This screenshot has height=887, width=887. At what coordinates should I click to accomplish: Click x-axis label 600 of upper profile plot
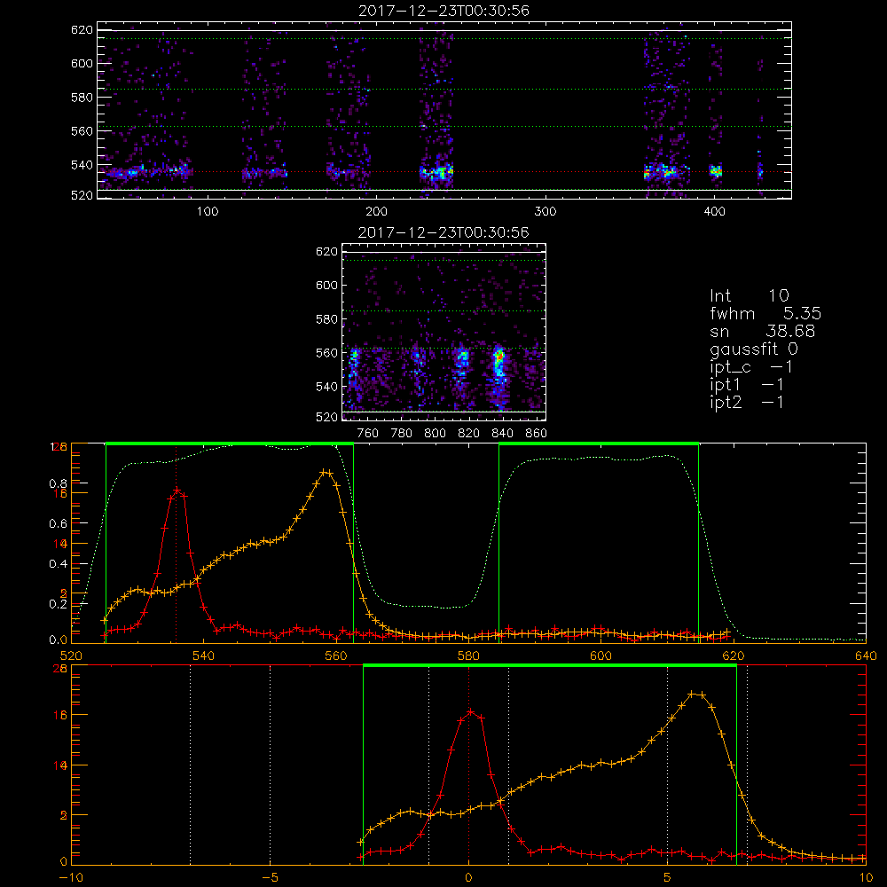600,655
